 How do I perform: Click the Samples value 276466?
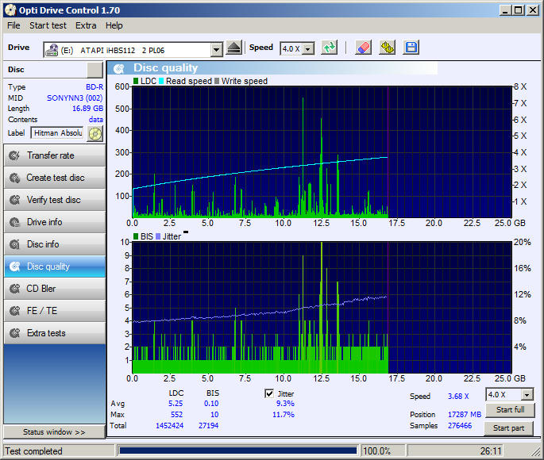[460, 426]
